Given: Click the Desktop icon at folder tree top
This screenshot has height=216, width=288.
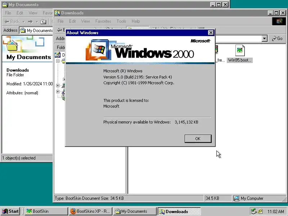Looking at the screenshot, I should 58,55.
